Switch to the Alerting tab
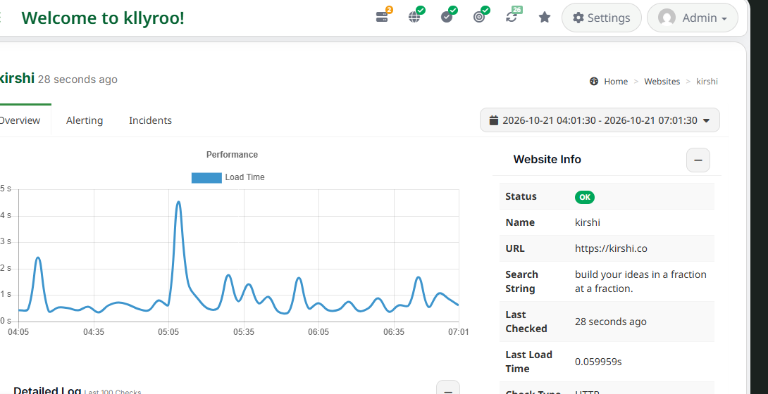768x394 pixels. point(85,120)
